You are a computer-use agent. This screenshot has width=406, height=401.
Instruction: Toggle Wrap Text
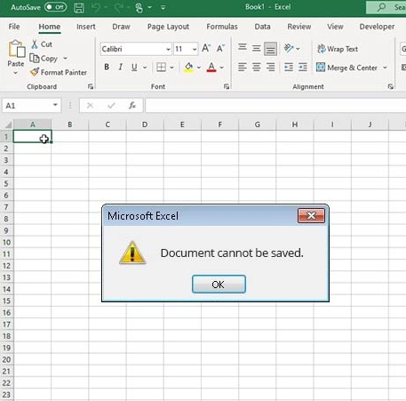(338, 49)
